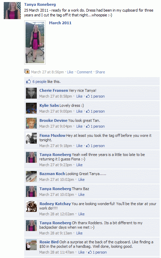Open the March 2011 album link

point(60,23)
